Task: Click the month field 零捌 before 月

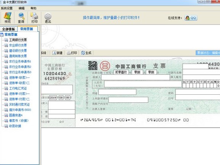Action: point(137,72)
